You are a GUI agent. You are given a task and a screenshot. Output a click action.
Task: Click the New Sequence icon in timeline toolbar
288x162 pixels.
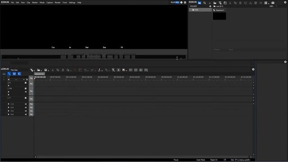31,70
